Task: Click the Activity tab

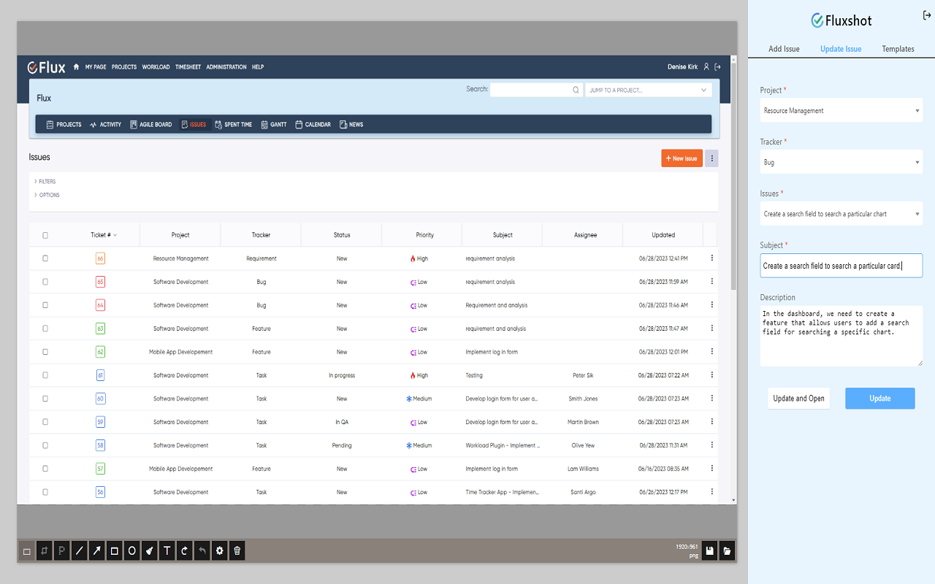Action: tap(105, 125)
